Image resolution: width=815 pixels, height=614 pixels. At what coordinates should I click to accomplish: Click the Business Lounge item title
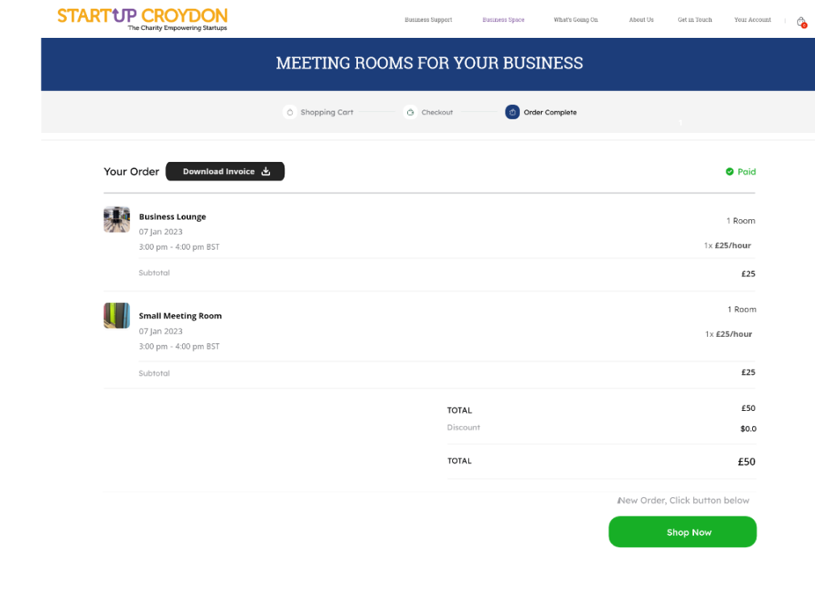[x=173, y=217]
